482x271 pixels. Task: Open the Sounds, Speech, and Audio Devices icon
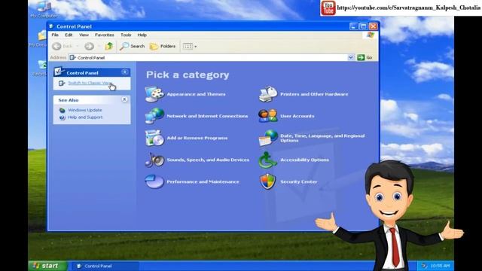(154, 160)
